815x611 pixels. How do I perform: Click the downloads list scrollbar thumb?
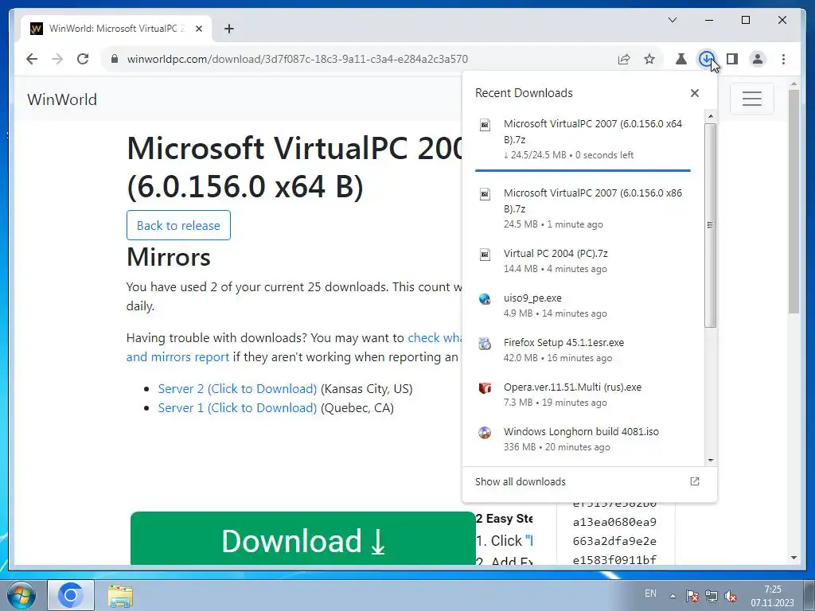[x=710, y=225]
